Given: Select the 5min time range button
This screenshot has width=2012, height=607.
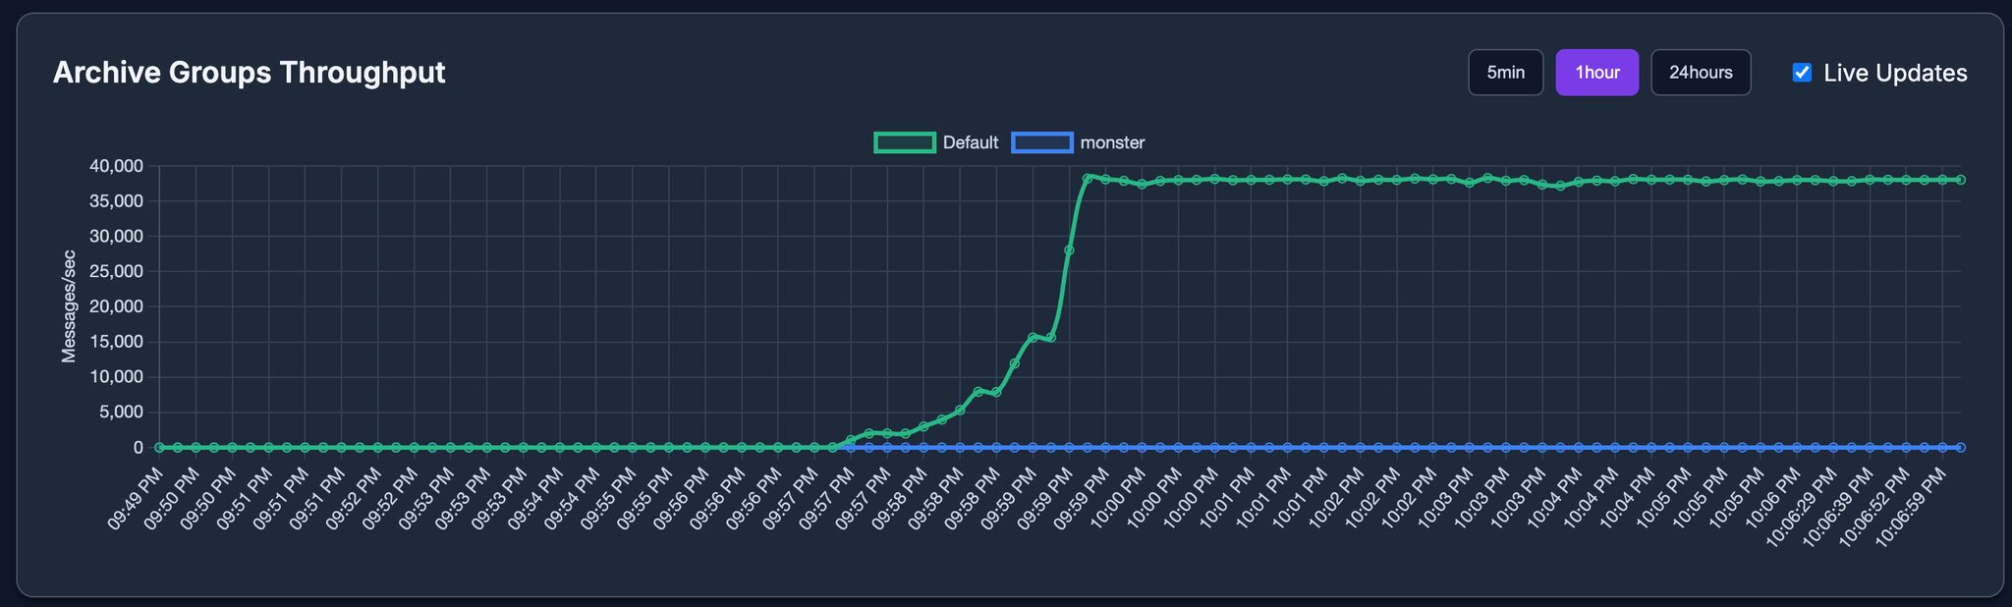Looking at the screenshot, I should pos(1505,73).
